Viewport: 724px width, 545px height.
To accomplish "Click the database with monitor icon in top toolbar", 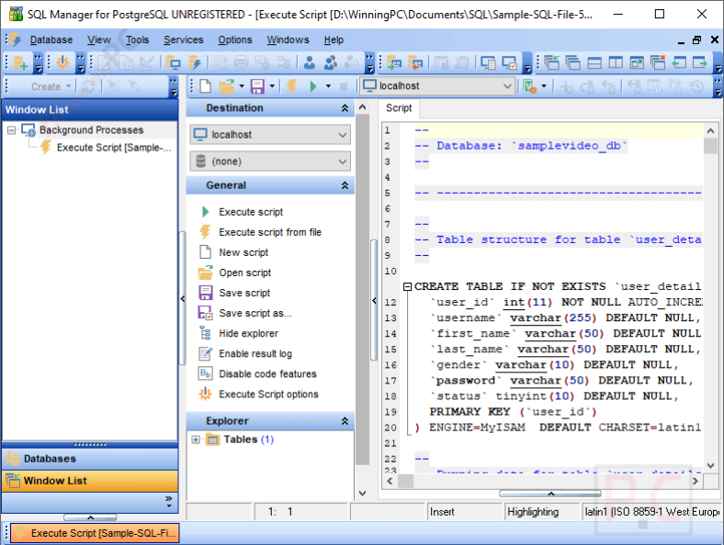I will pyautogui.click(x=174, y=62).
